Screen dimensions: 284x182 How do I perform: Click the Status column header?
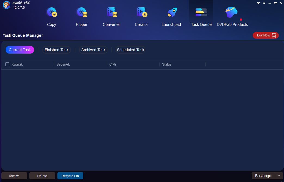[x=167, y=64]
